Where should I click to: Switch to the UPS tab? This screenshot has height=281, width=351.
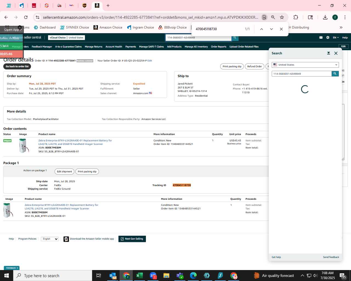84,5
